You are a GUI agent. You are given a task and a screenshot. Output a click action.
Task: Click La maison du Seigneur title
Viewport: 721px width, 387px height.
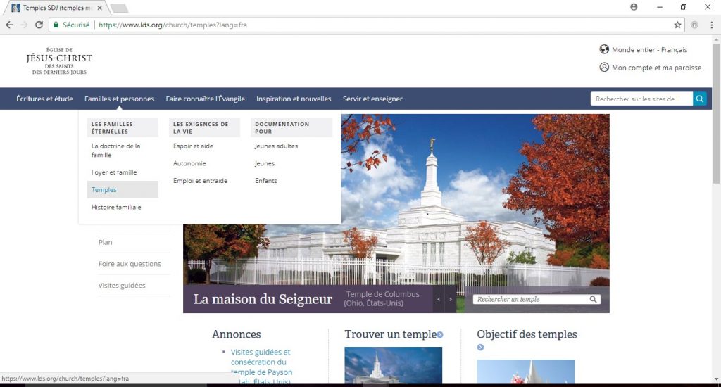coord(263,299)
